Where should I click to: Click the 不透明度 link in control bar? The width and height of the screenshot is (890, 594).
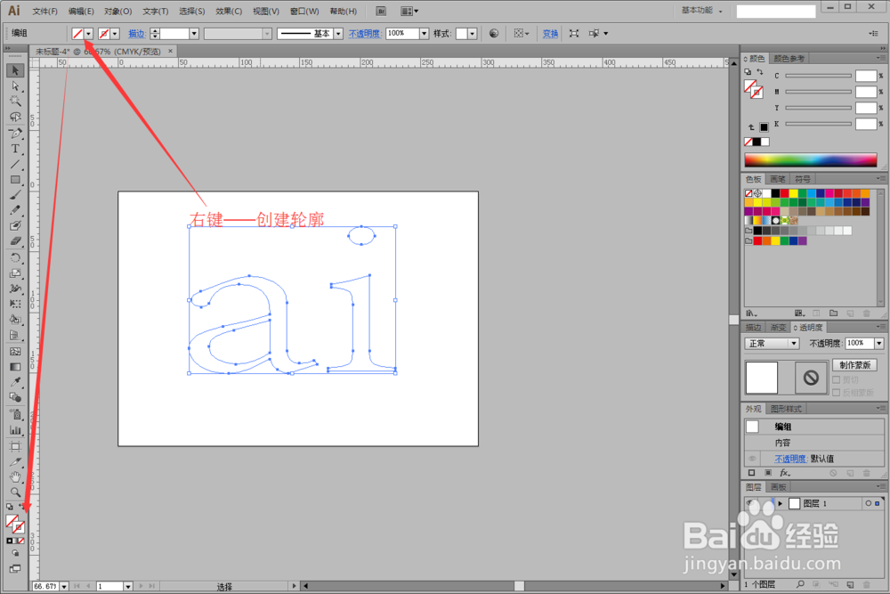click(364, 34)
